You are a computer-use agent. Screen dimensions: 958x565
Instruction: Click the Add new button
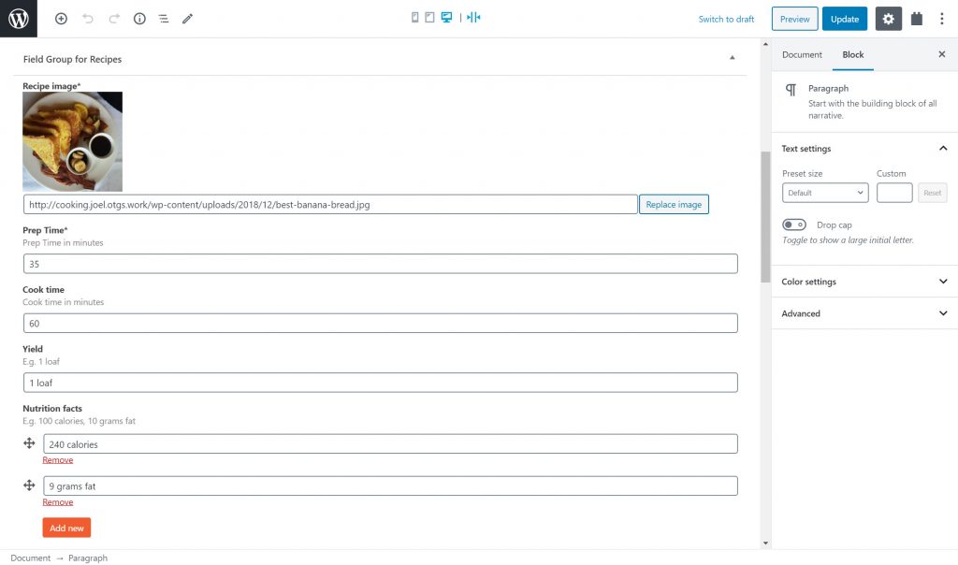(66, 528)
